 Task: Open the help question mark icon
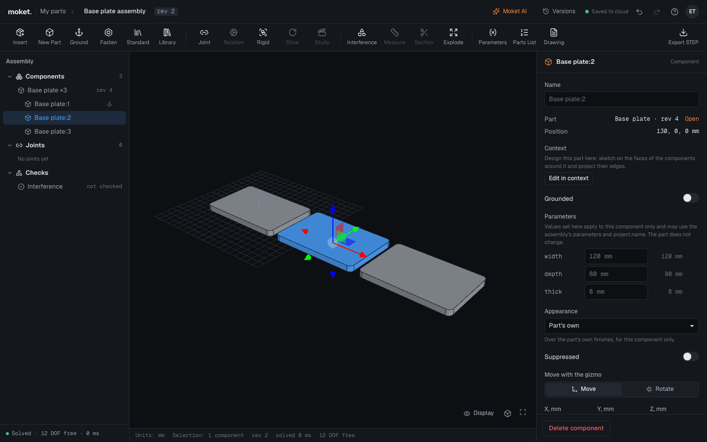675,12
